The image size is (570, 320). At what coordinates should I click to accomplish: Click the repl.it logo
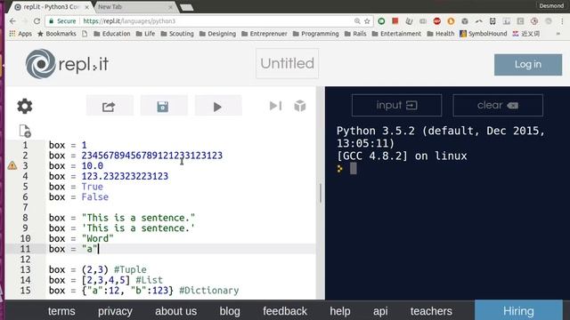(x=67, y=64)
